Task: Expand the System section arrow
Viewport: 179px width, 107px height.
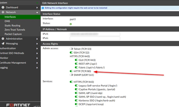Action: pyautogui.click(x=37, y=3)
